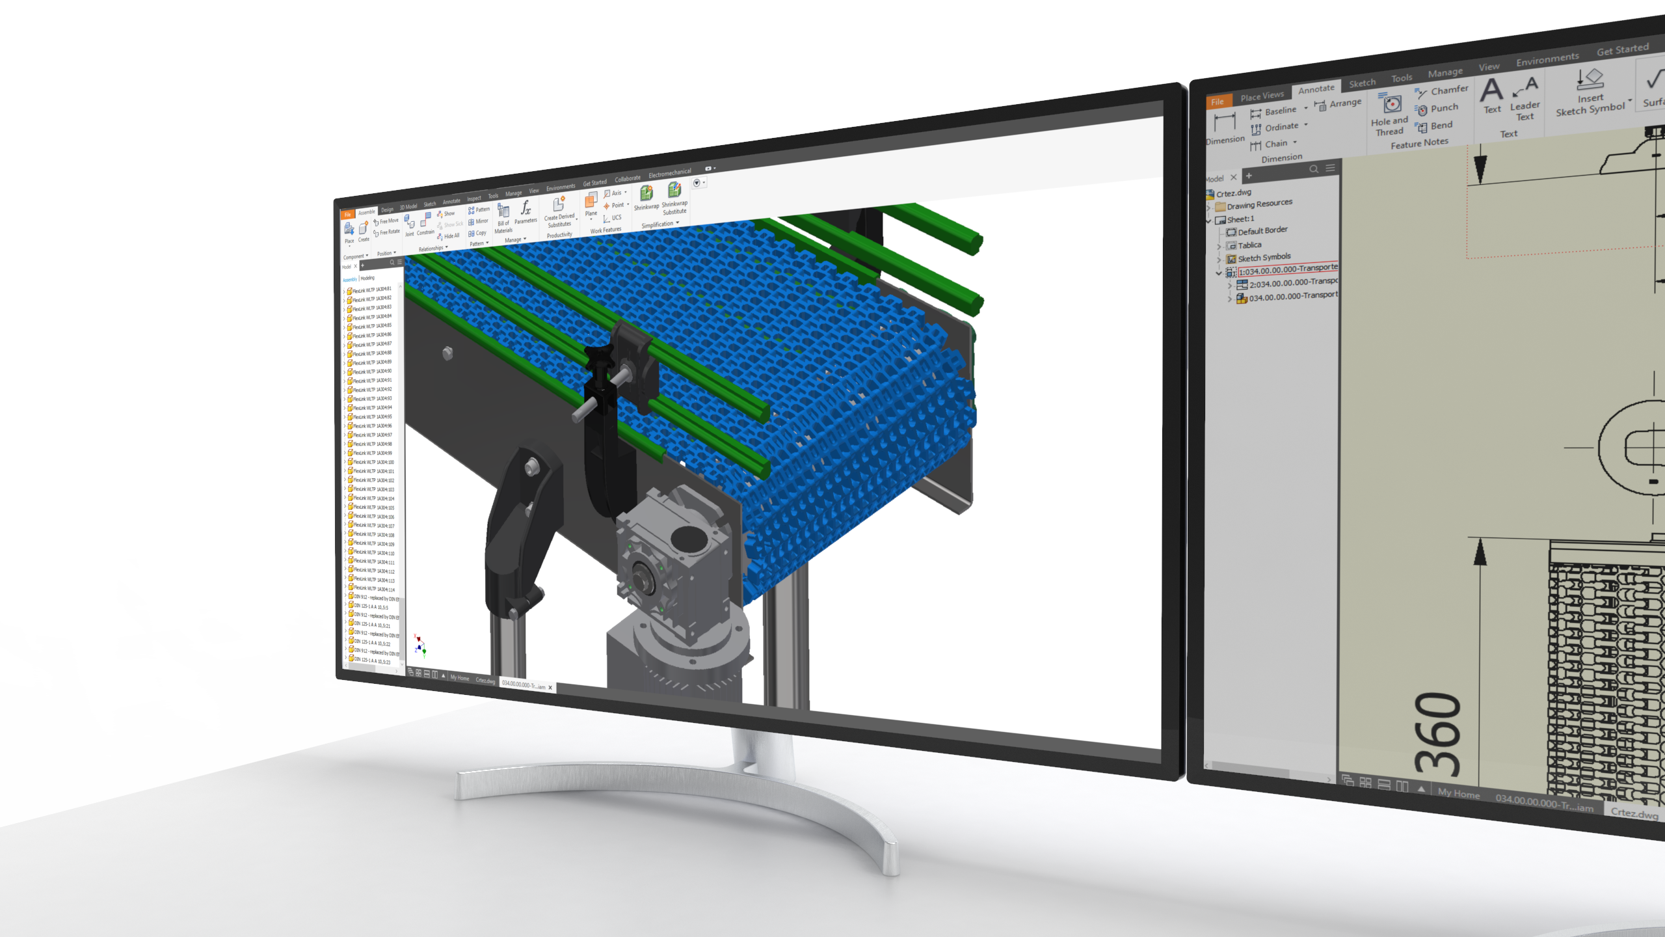Click Hide All relationships
The image size is (1665, 937).
point(449,236)
